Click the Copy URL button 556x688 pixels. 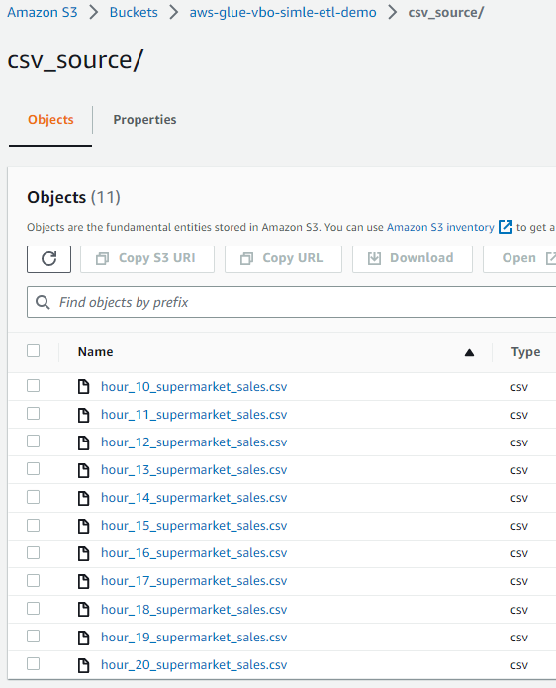tap(283, 259)
